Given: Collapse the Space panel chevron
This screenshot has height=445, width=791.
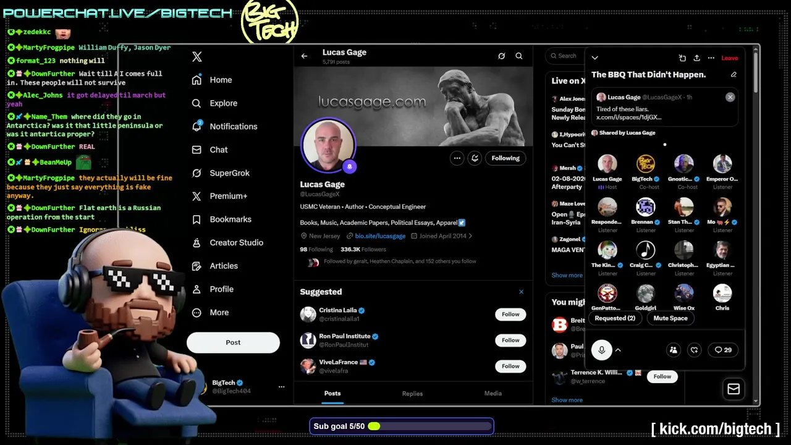Looking at the screenshot, I should click(594, 58).
